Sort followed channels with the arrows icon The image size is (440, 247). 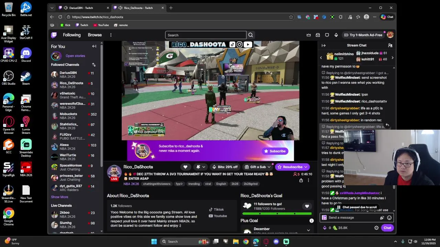tap(94, 64)
